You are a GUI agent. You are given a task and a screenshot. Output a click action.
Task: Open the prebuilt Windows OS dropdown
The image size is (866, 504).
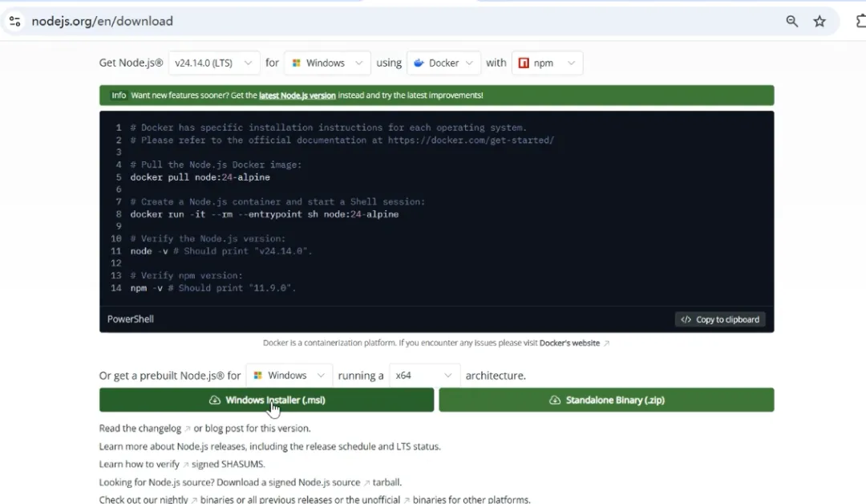coord(289,376)
